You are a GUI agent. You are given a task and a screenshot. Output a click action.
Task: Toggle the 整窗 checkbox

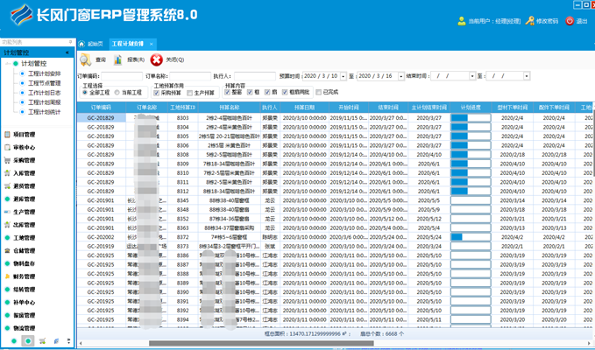[227, 92]
